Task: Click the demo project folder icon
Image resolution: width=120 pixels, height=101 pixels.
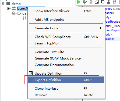Action: click(x=8, y=4)
